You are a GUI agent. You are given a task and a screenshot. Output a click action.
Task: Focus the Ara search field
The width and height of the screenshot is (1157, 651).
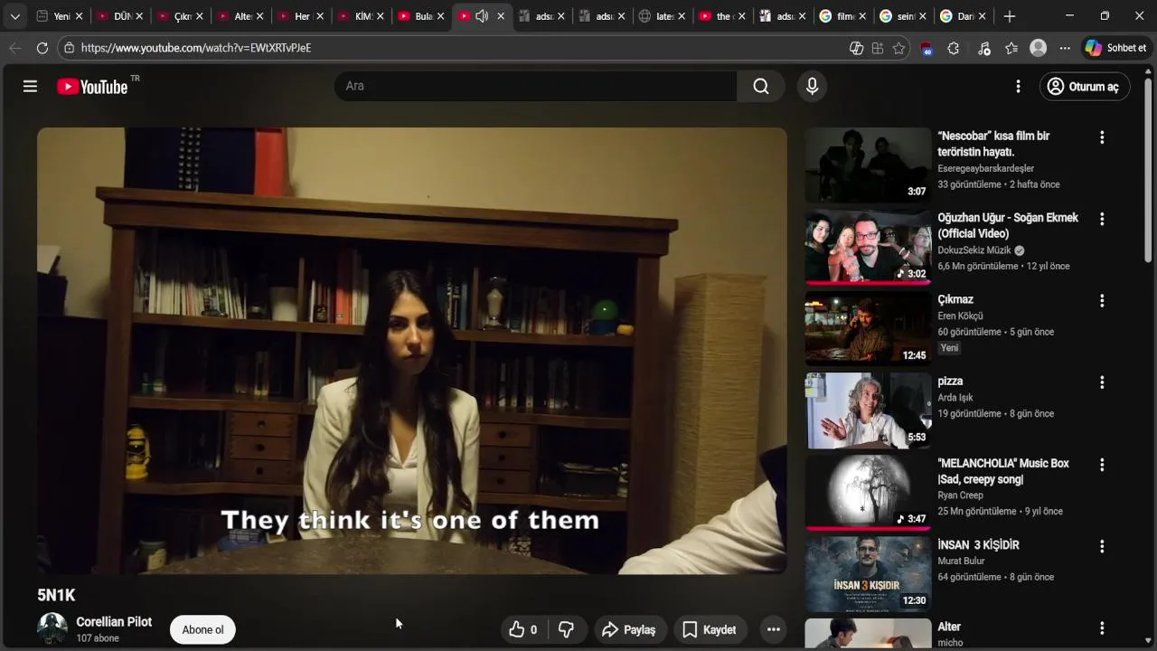[x=536, y=86]
